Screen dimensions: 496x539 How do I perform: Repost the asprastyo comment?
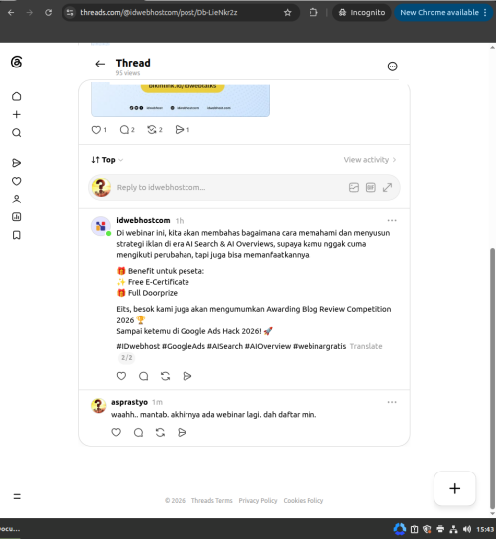coord(160,432)
